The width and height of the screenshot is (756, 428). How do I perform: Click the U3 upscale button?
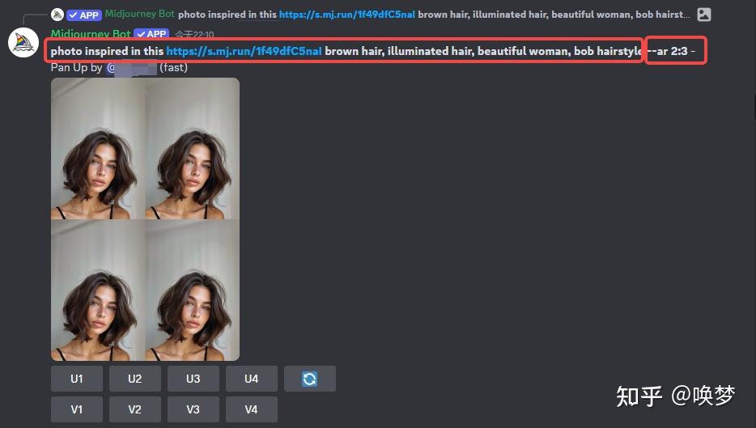[x=193, y=379]
